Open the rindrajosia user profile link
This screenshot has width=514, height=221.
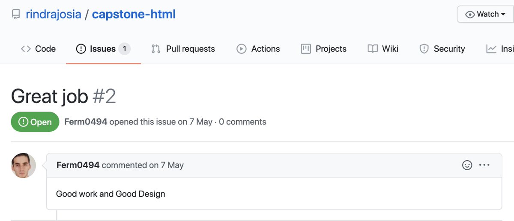54,15
